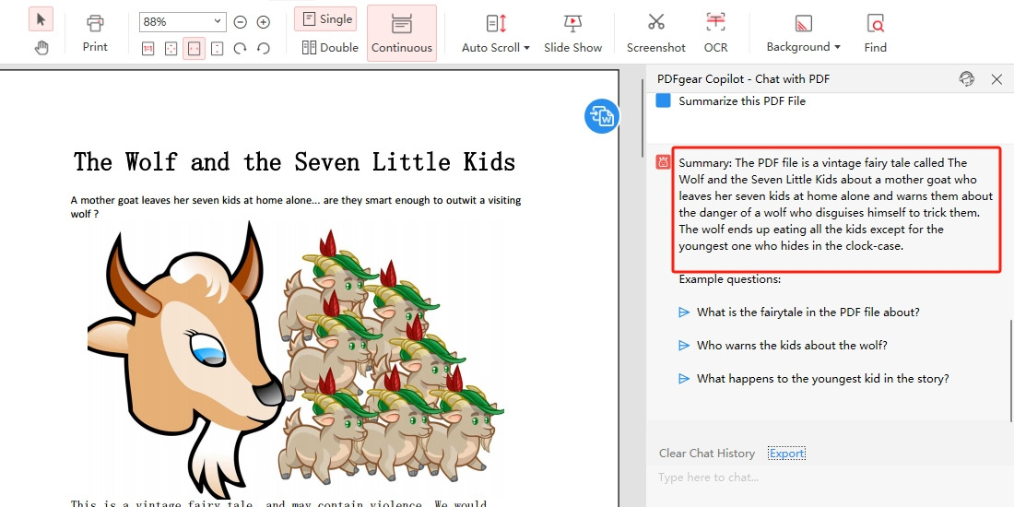Rotate the page clockwise
Viewport: 1014px width, 507px height.
tap(240, 49)
